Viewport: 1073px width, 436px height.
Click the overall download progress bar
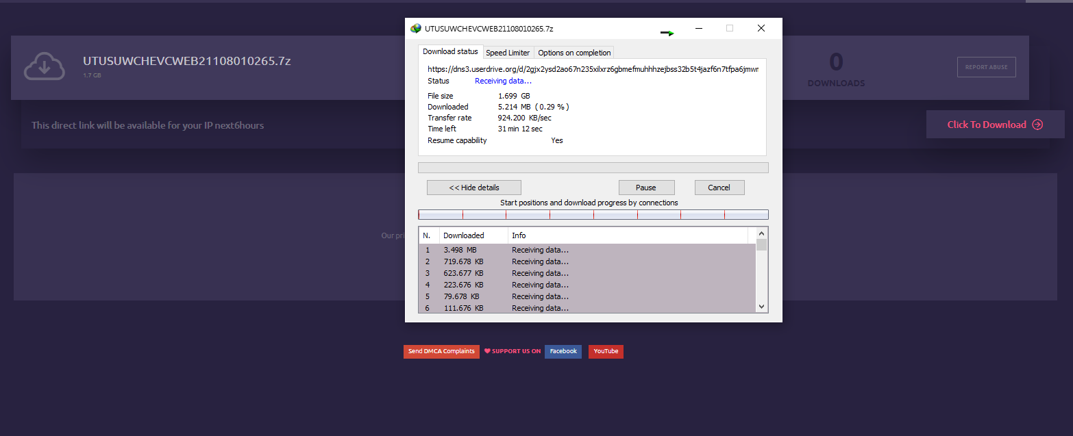(x=593, y=168)
